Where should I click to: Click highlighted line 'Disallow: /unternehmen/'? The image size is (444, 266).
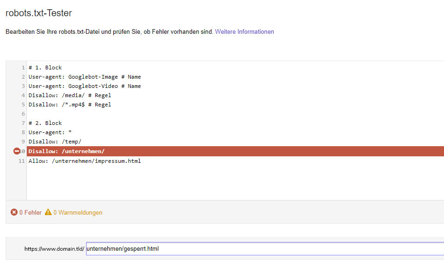[235, 151]
